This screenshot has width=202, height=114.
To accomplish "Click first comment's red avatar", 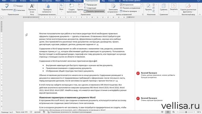I will [x=138, y=73].
